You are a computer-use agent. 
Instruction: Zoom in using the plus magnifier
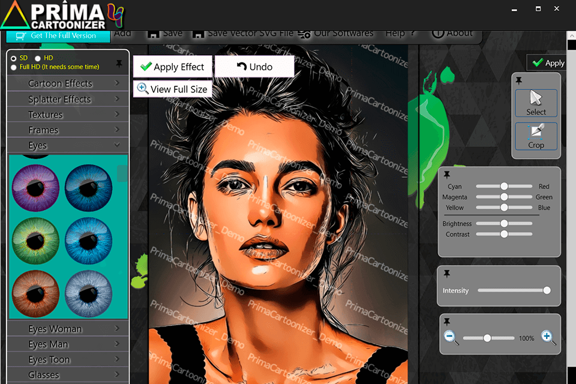coord(547,338)
